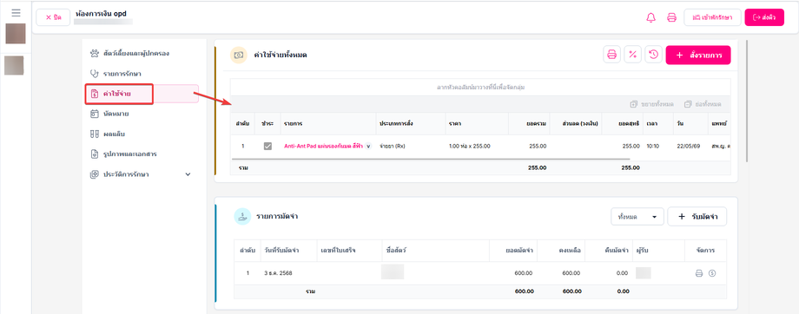
Task: Click the ประเภทการสั่ง column header
Action: pos(411,124)
